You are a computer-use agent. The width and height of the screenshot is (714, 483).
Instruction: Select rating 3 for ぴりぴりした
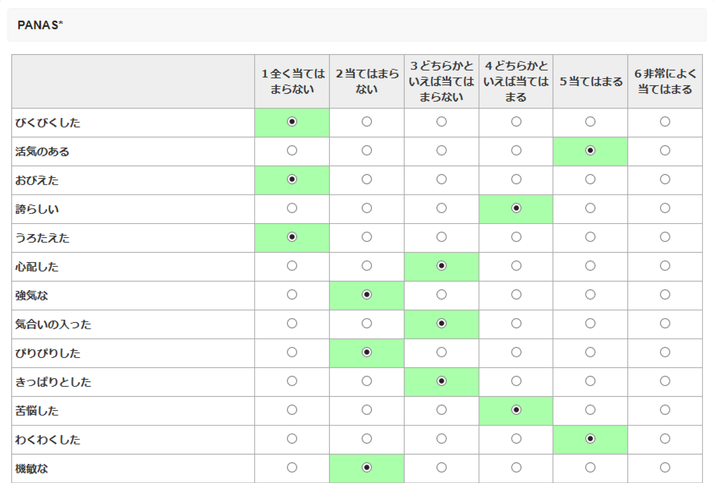[441, 352]
